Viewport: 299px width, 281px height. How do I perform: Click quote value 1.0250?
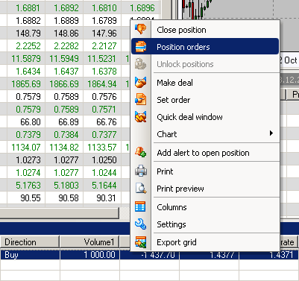(104, 160)
